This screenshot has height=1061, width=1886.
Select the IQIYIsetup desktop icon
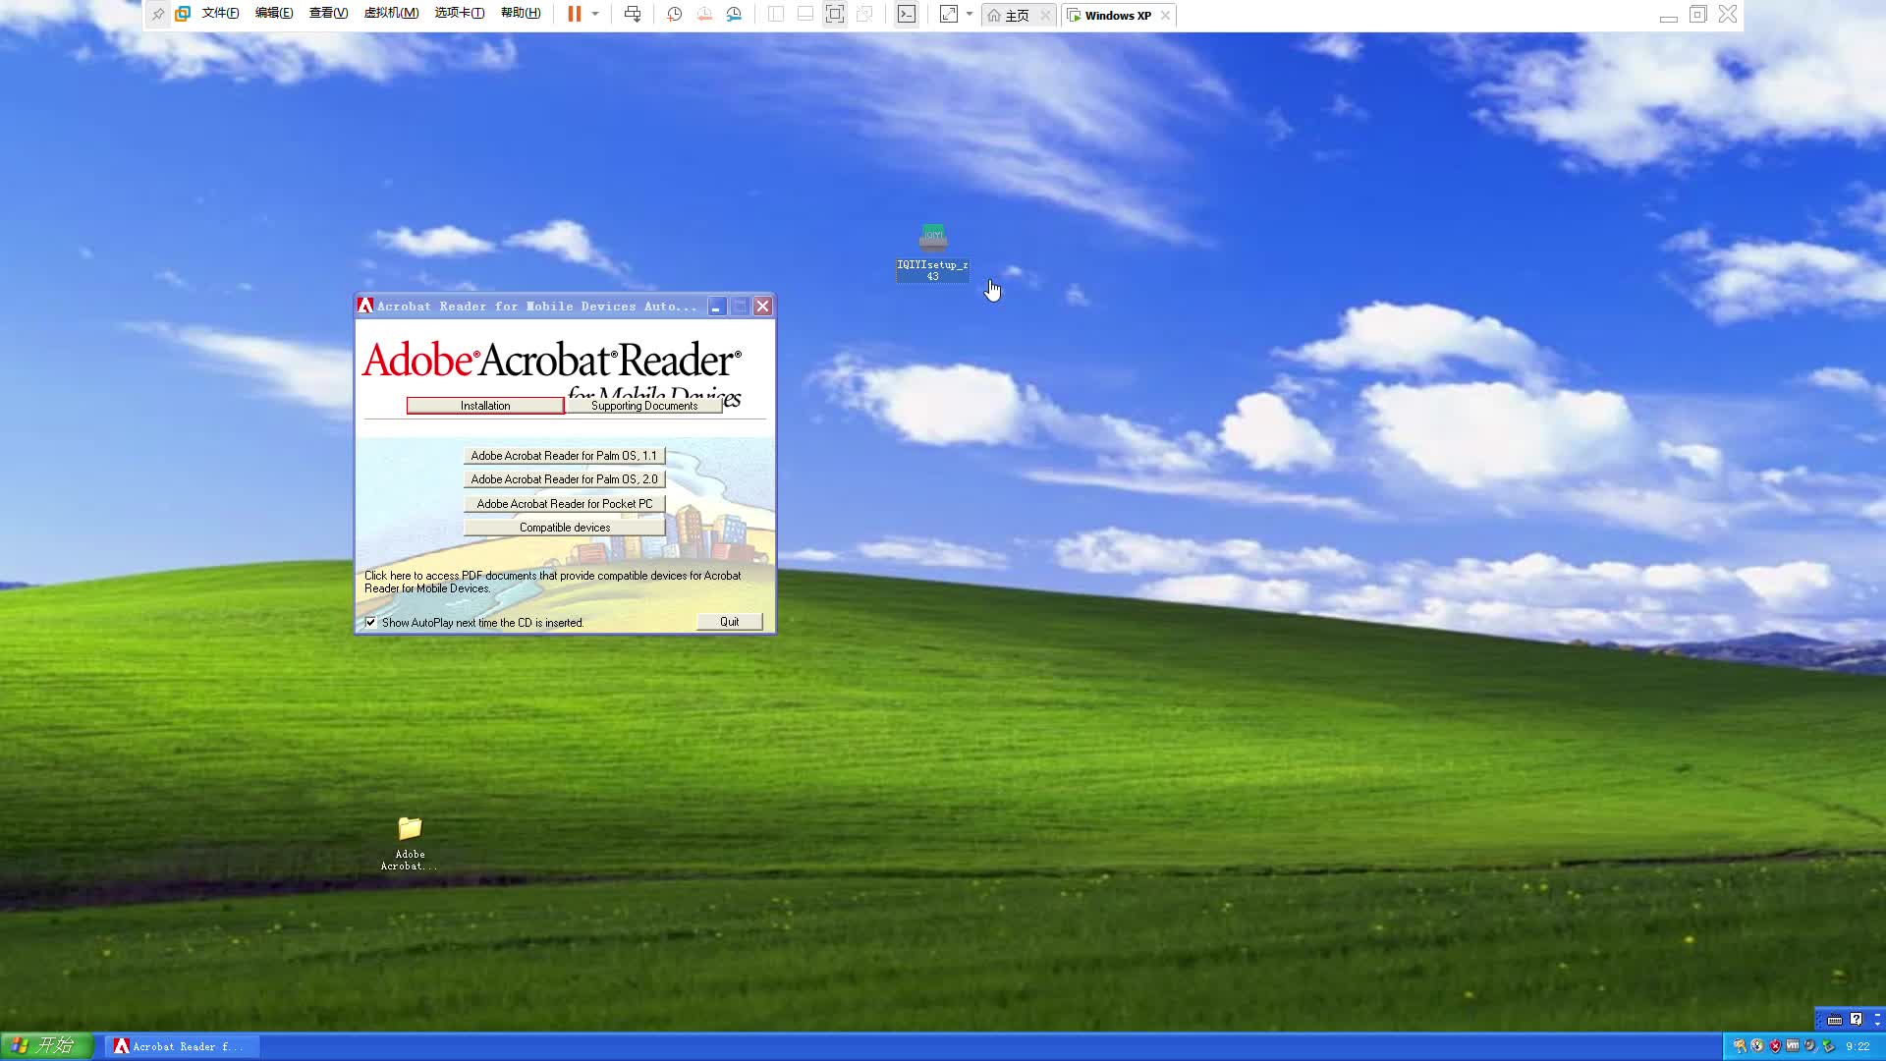932,252
